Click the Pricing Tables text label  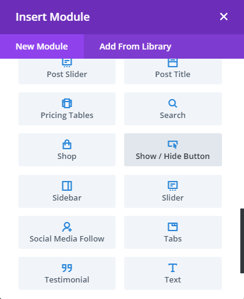pyautogui.click(x=67, y=116)
